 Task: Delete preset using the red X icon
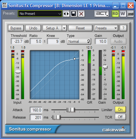tap(81, 14)
